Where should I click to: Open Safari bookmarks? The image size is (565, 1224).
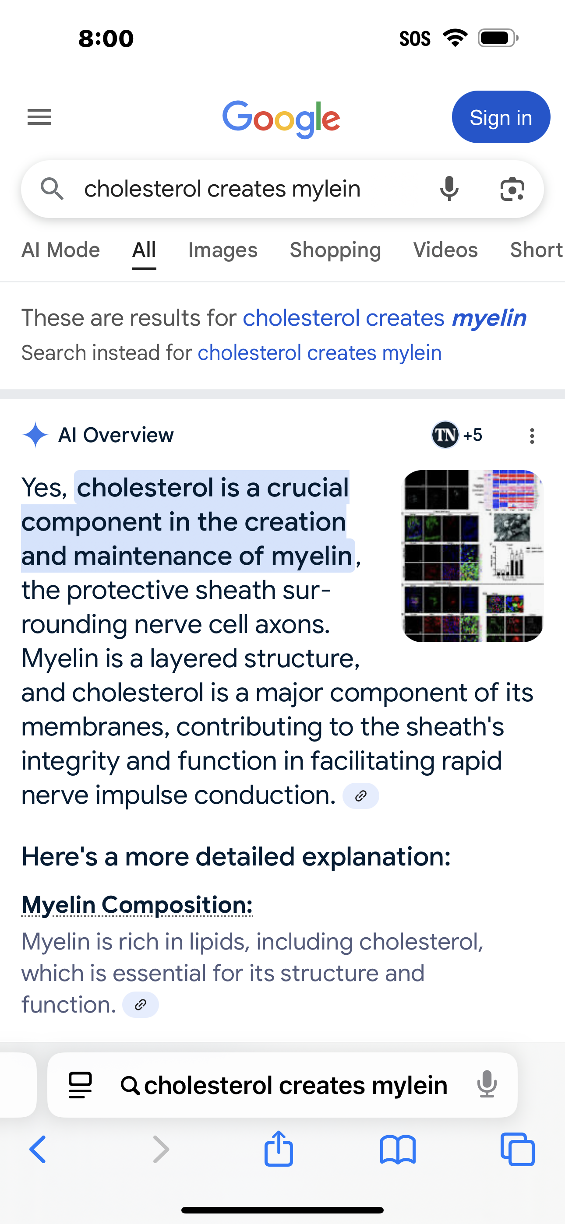click(x=398, y=1150)
